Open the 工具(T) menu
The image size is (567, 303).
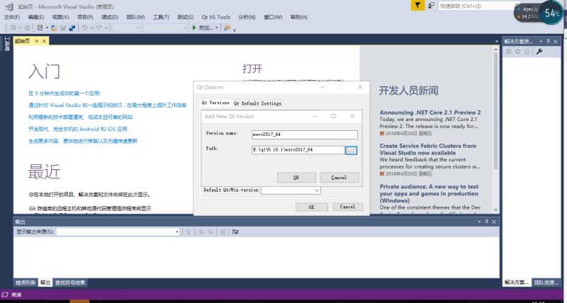click(x=161, y=17)
